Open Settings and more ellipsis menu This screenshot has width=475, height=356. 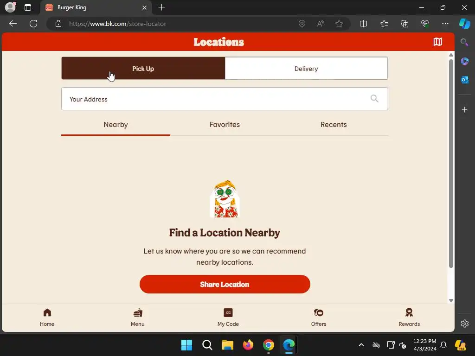tap(445, 24)
